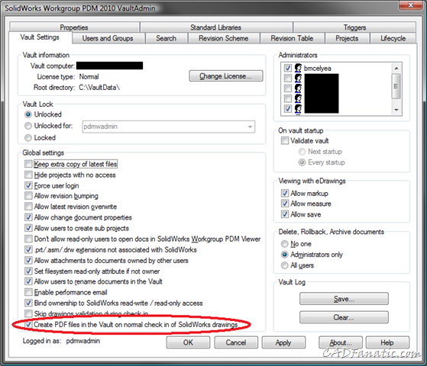Toggle 'Set filesystem read-only attribute if not owner'
This screenshot has width=427, height=366.
28,271
